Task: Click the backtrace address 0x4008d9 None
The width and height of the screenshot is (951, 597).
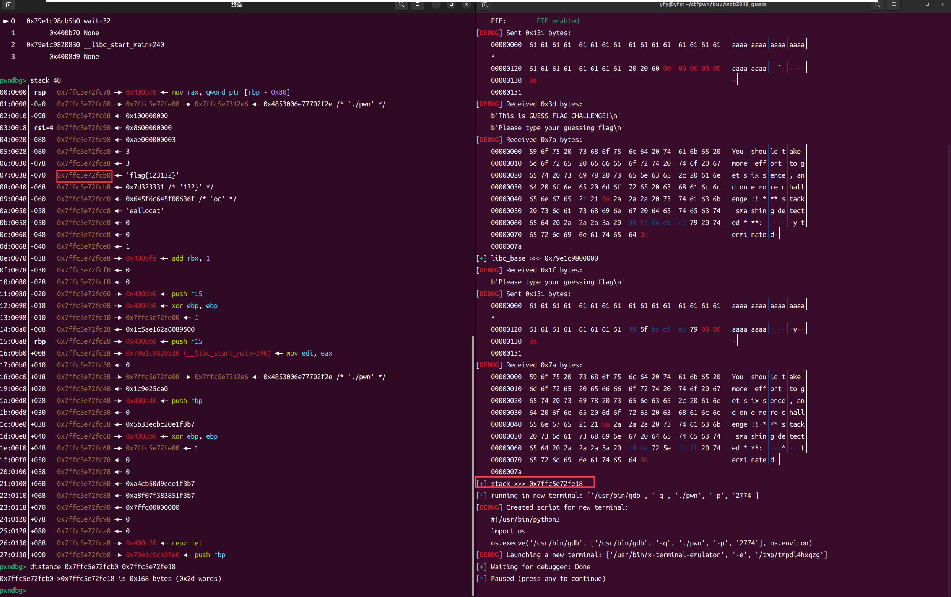Action: (74, 57)
